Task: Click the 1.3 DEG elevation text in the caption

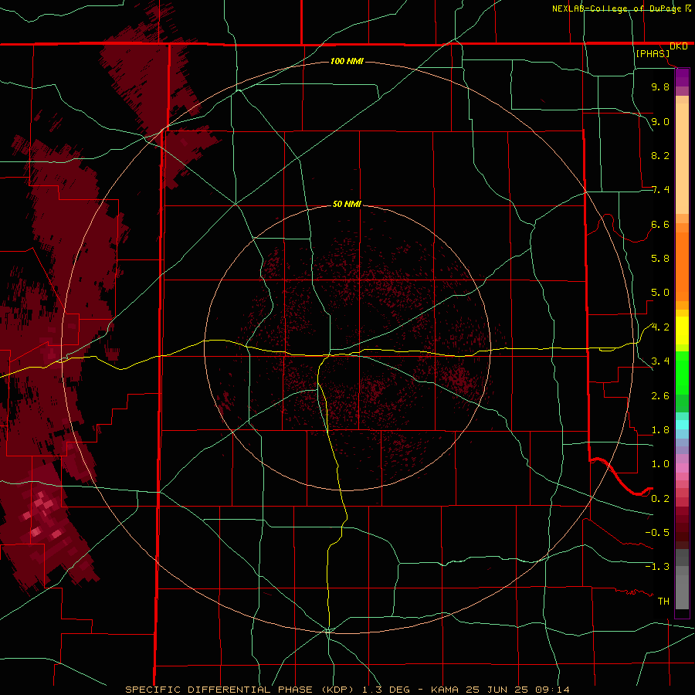Action: (386, 690)
